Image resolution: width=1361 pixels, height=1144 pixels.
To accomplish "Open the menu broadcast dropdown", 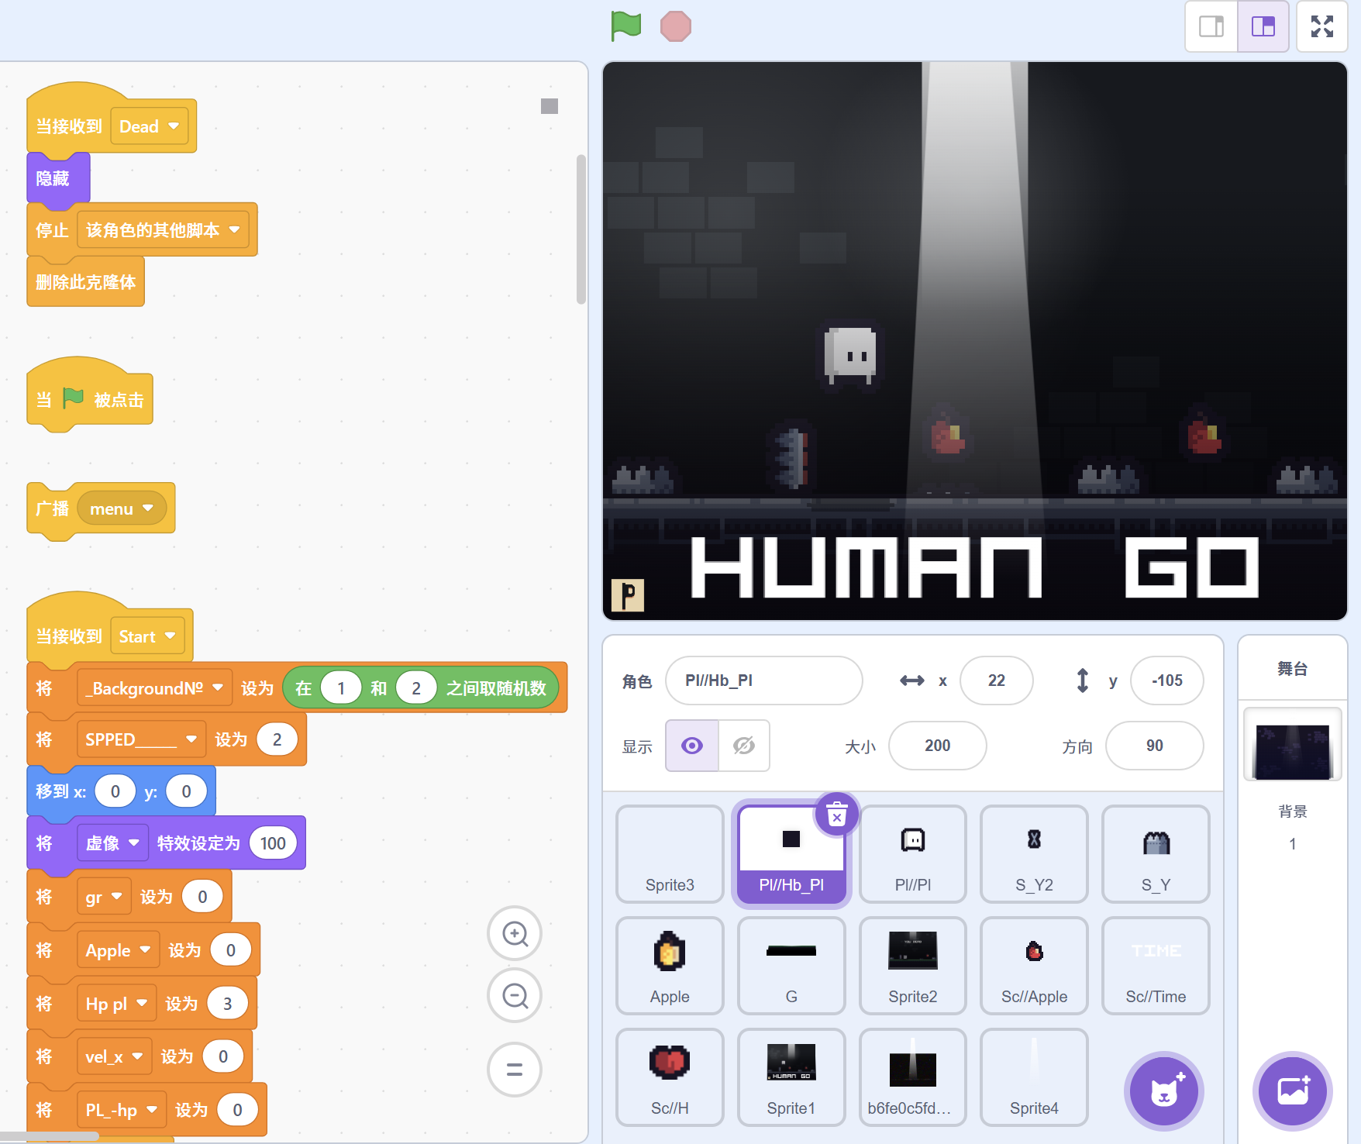I will [x=148, y=508].
